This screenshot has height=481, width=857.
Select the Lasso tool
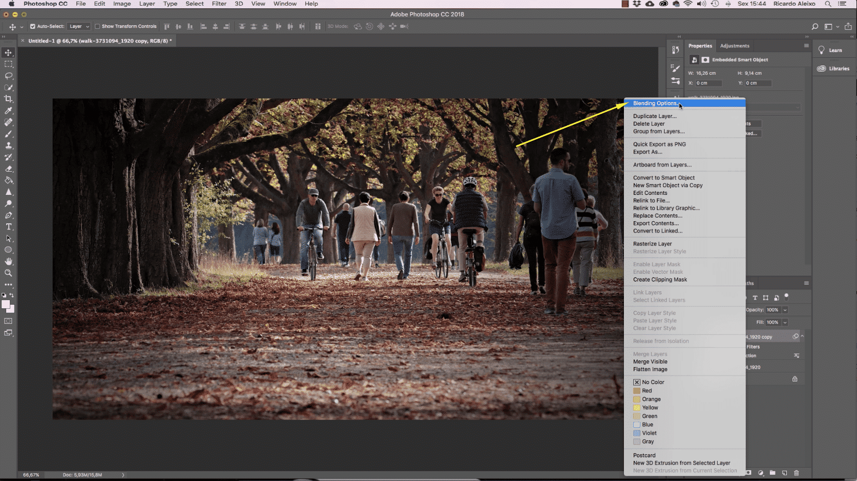8,76
